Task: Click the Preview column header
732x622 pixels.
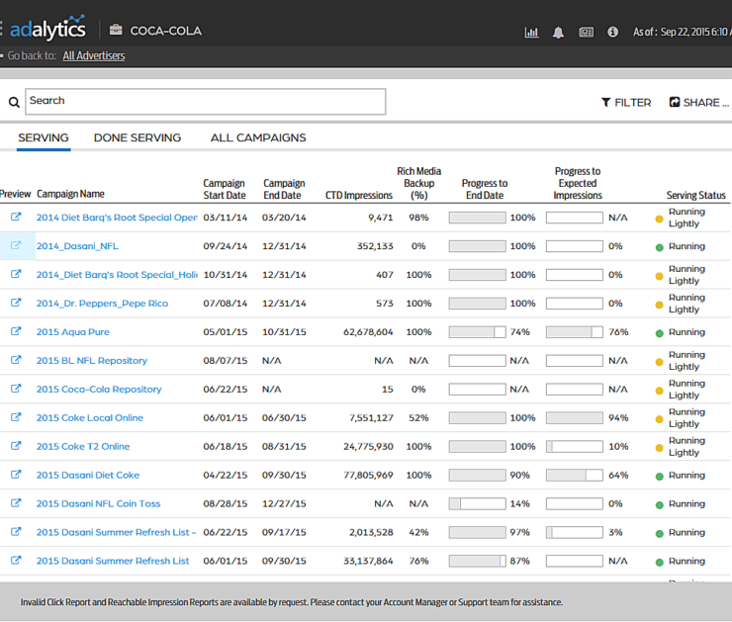Action: pyautogui.click(x=16, y=194)
